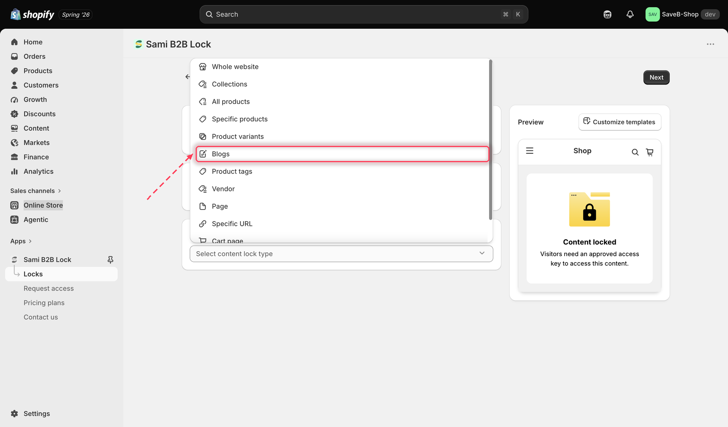Choose Collections lock type
Viewport: 728px width, 427px height.
click(x=342, y=84)
